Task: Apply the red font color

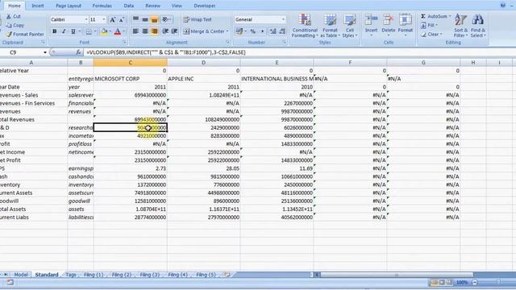Action: 118,31
